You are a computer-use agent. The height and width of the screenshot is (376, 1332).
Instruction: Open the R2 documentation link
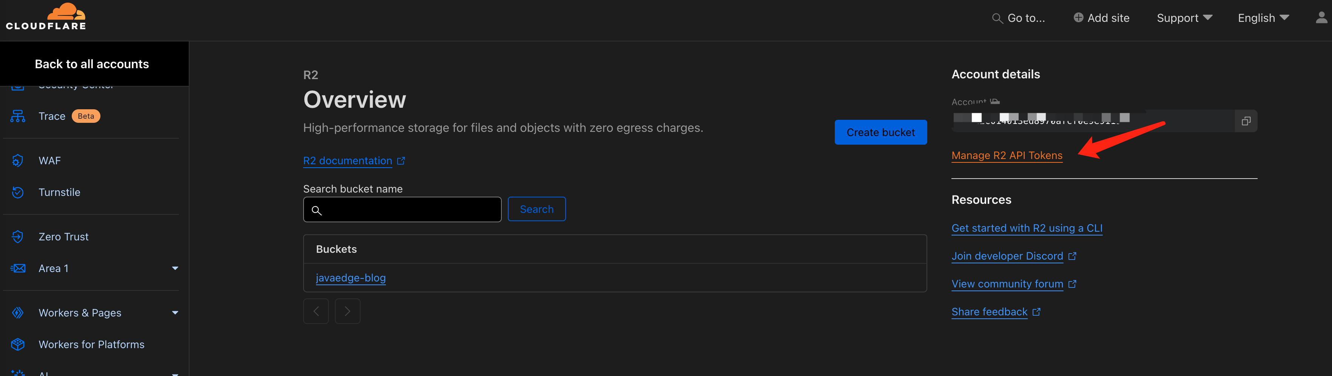tap(347, 161)
